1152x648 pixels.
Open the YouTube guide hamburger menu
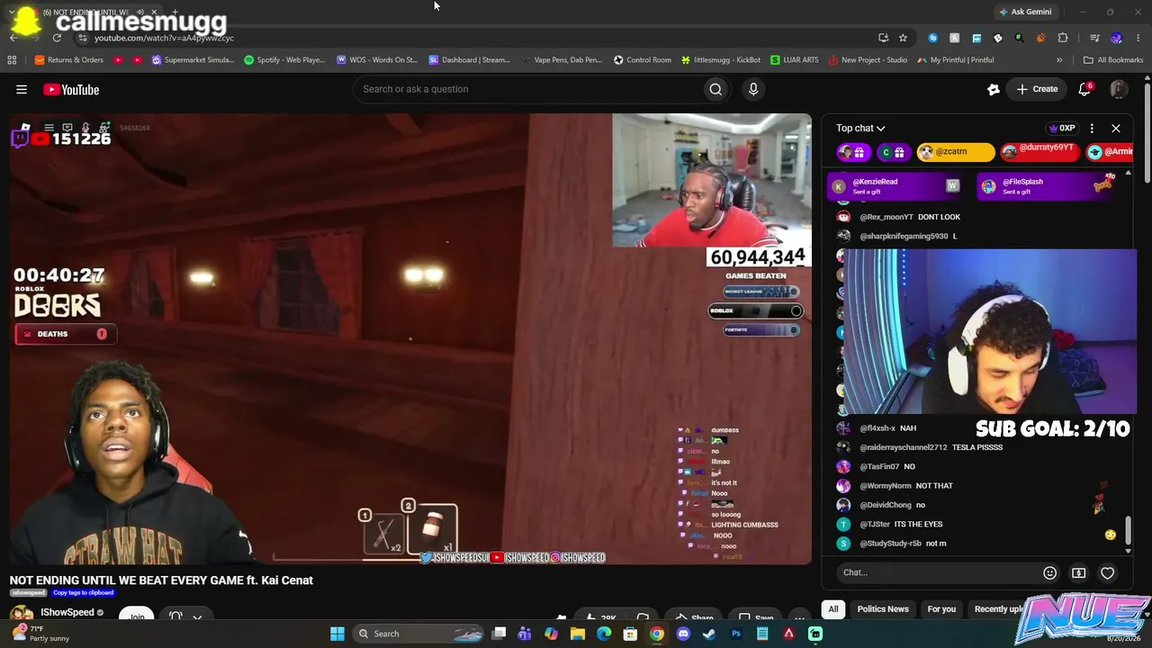pos(22,89)
